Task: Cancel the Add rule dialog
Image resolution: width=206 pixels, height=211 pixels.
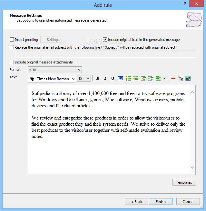Action: click(188, 202)
